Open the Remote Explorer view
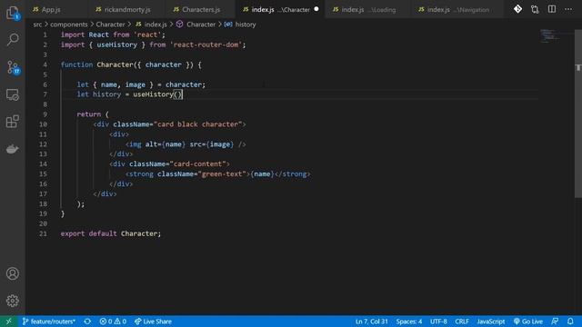The width and height of the screenshot is (582, 327). point(13,94)
